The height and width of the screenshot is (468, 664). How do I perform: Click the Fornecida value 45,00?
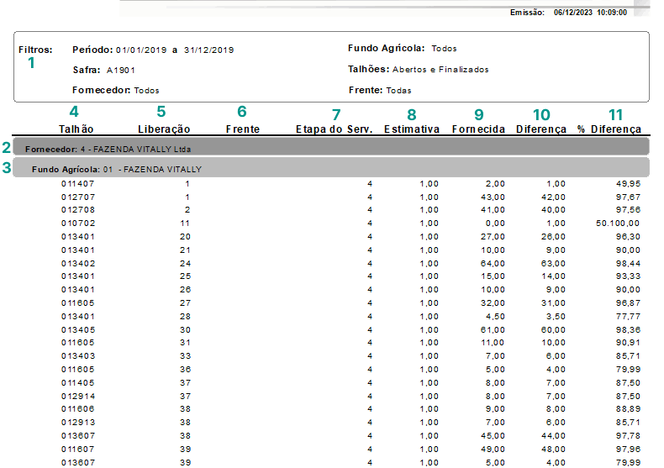[x=493, y=436]
